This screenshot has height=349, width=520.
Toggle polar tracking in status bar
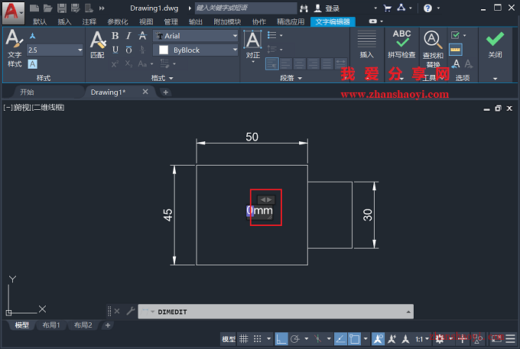pyautogui.click(x=295, y=339)
